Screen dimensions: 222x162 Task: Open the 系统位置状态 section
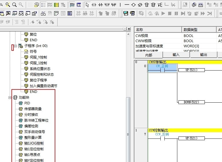click(x=40, y=69)
